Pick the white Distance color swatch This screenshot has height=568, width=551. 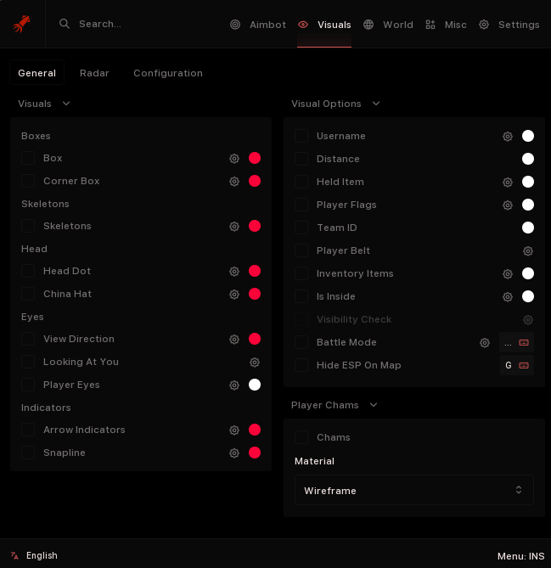pos(528,159)
